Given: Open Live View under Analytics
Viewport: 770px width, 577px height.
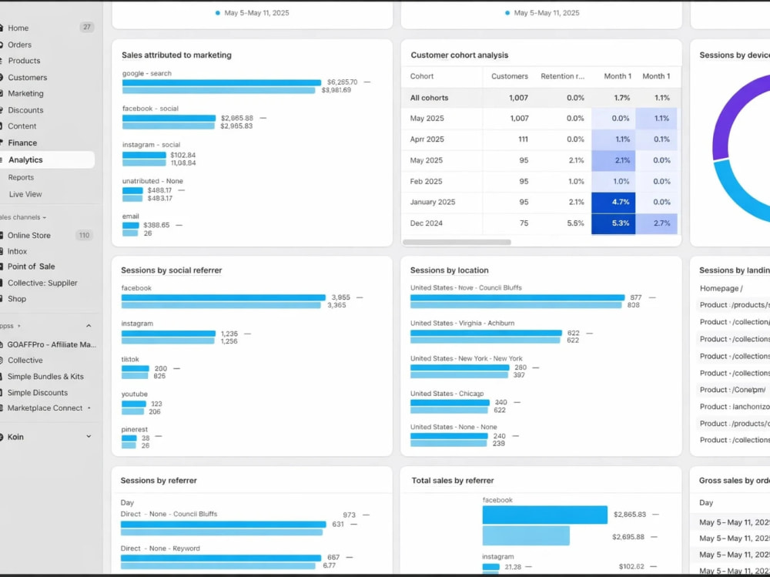Looking at the screenshot, I should [x=25, y=194].
